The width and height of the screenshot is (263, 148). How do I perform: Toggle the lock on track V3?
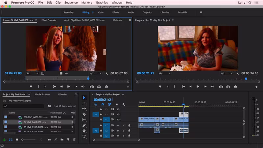point(101,109)
